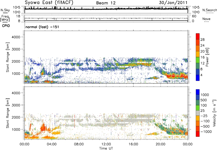Viewport: 217px width, 150px height.
Task: Click the "Velocity [m s⁻¹]" colorbar title
Action: [x=215, y=113]
